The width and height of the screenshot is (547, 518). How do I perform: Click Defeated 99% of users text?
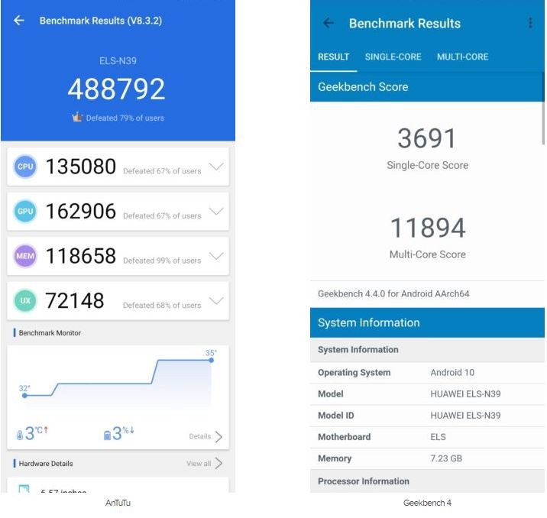162,261
